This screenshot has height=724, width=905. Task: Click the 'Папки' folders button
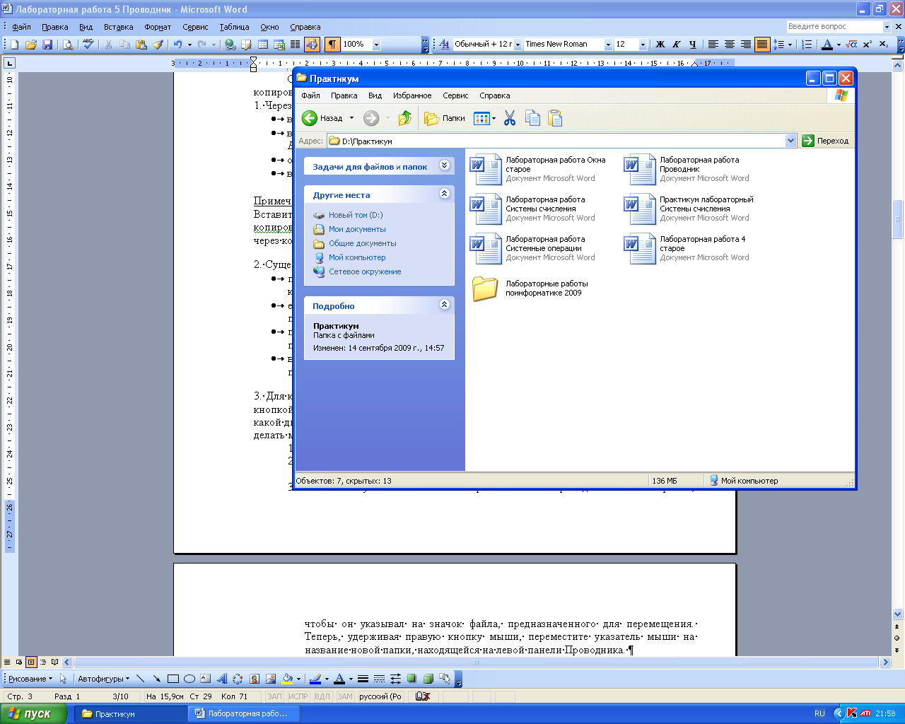(445, 118)
